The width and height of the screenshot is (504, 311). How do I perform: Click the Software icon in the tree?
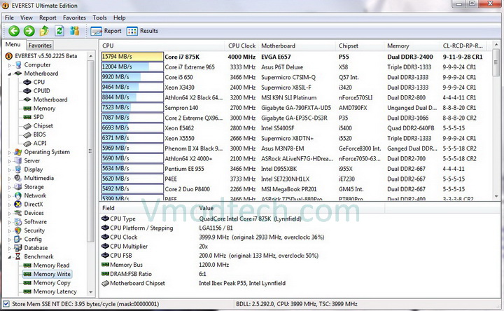18,221
